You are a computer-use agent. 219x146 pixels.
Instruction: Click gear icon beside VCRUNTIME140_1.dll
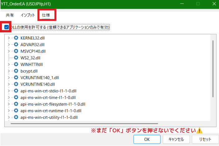(x=16, y=78)
